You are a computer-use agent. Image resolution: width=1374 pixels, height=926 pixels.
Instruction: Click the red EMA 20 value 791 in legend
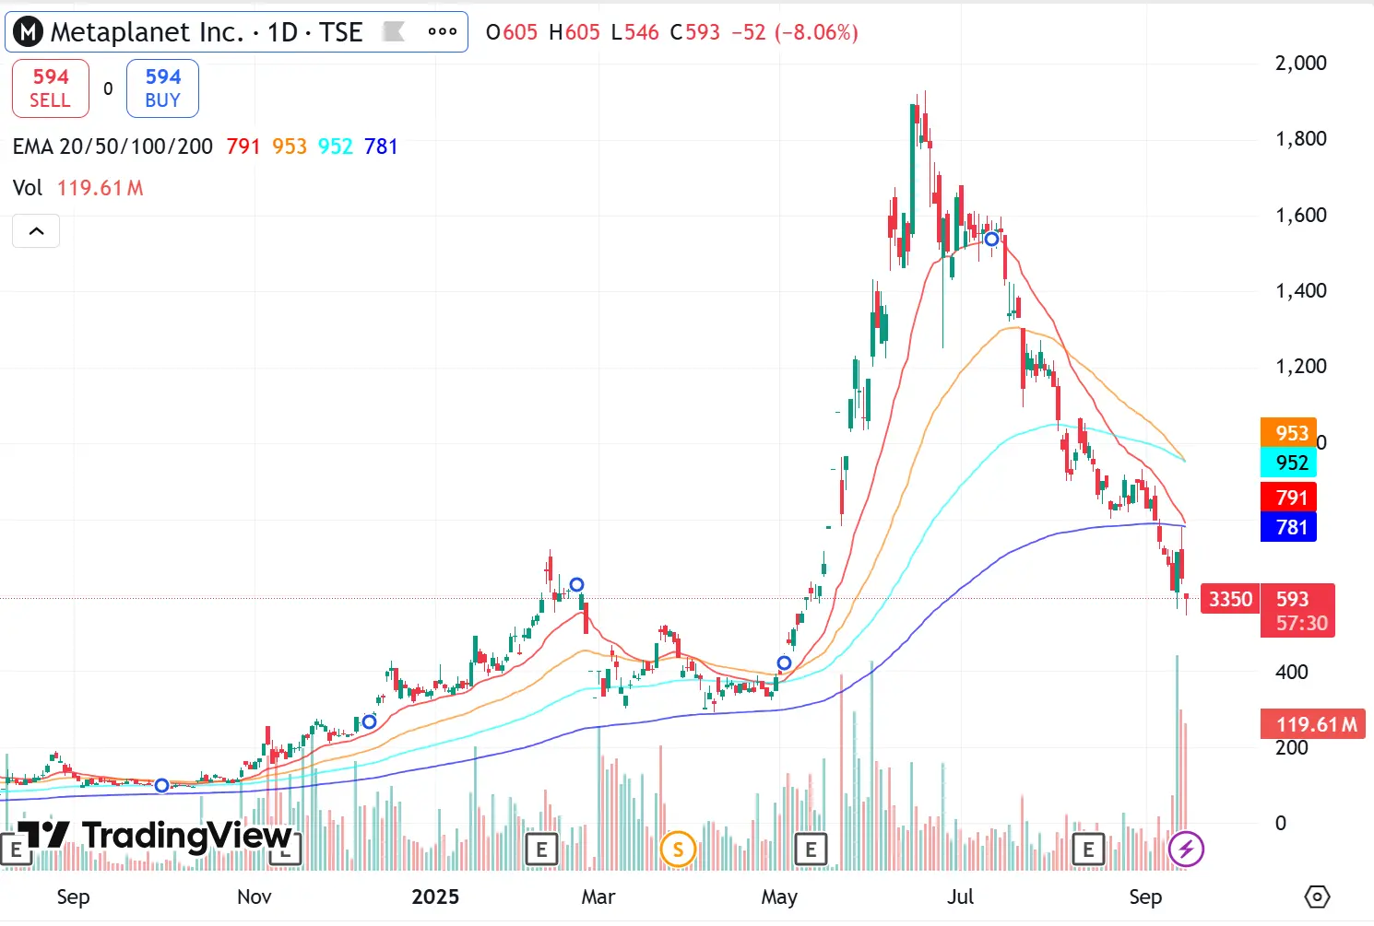[243, 147]
